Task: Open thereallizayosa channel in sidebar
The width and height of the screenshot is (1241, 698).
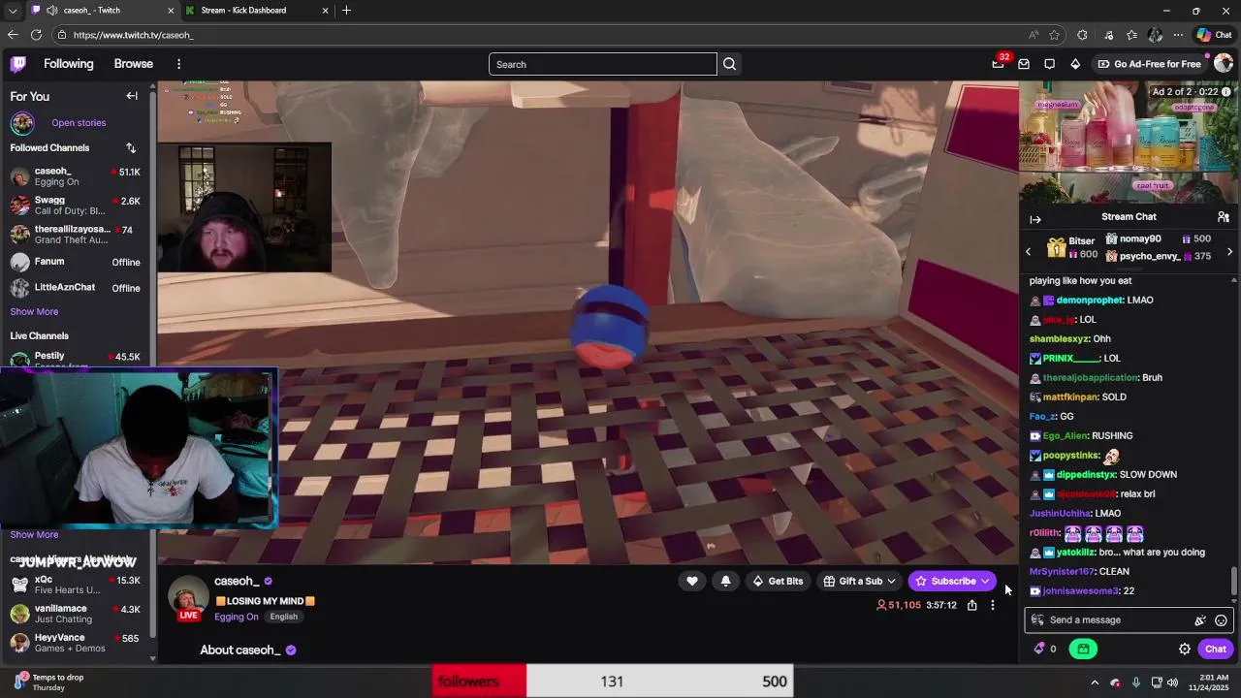Action: pyautogui.click(x=76, y=235)
